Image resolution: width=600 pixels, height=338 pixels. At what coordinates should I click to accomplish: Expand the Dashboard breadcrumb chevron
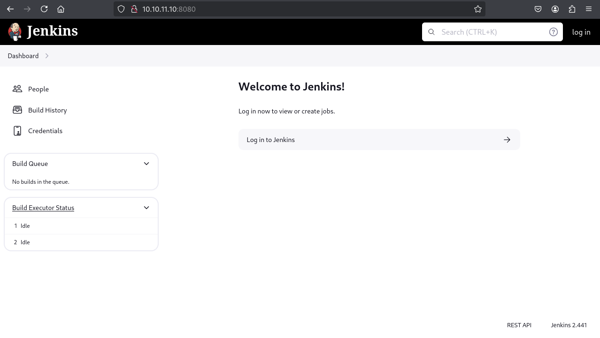(47, 56)
